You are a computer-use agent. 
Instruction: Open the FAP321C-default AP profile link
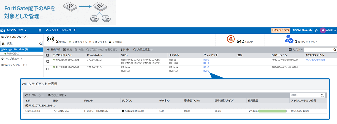315,60
